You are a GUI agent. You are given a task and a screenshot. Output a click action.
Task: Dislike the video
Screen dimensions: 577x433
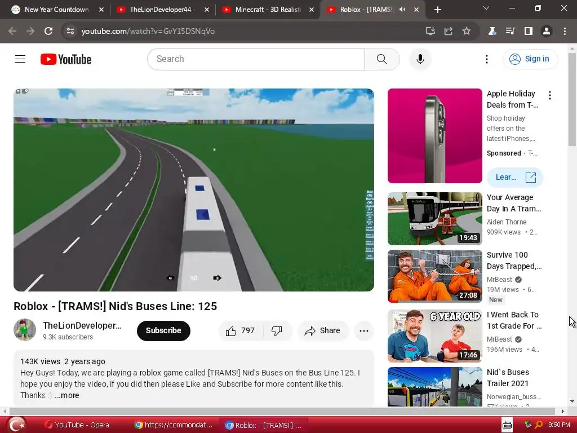277,330
